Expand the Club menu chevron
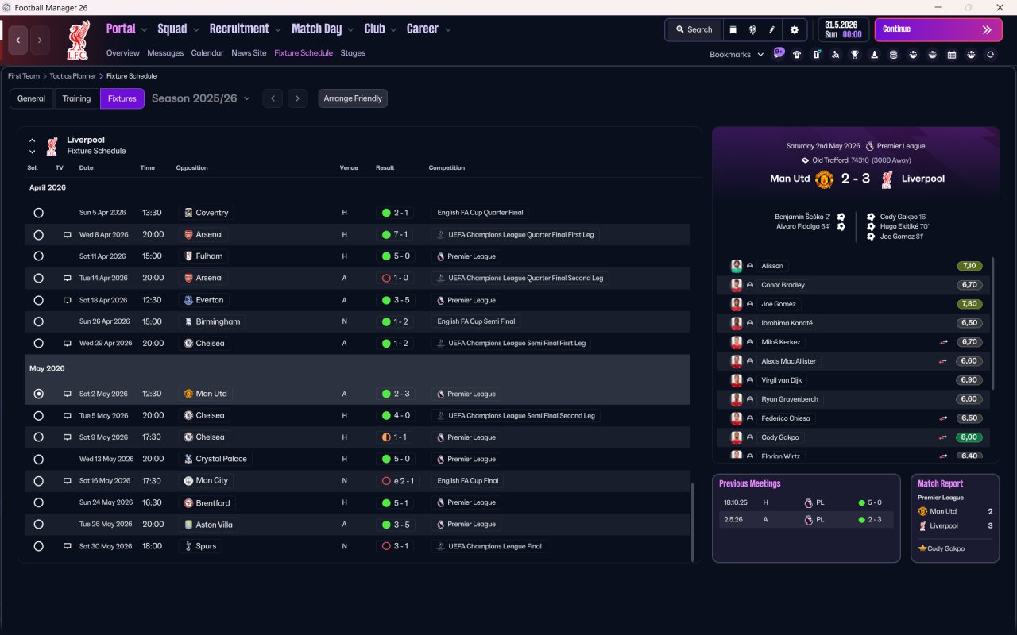This screenshot has width=1017, height=635. pyautogui.click(x=393, y=30)
